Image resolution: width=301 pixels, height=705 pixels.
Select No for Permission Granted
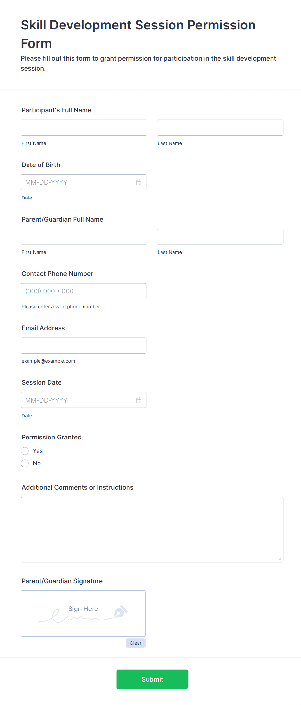pyautogui.click(x=25, y=463)
